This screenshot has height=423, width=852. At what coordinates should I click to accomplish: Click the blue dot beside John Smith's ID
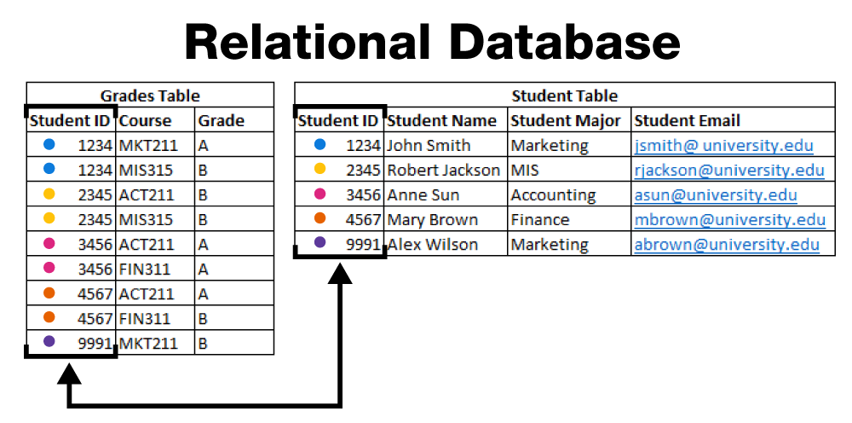click(x=319, y=146)
